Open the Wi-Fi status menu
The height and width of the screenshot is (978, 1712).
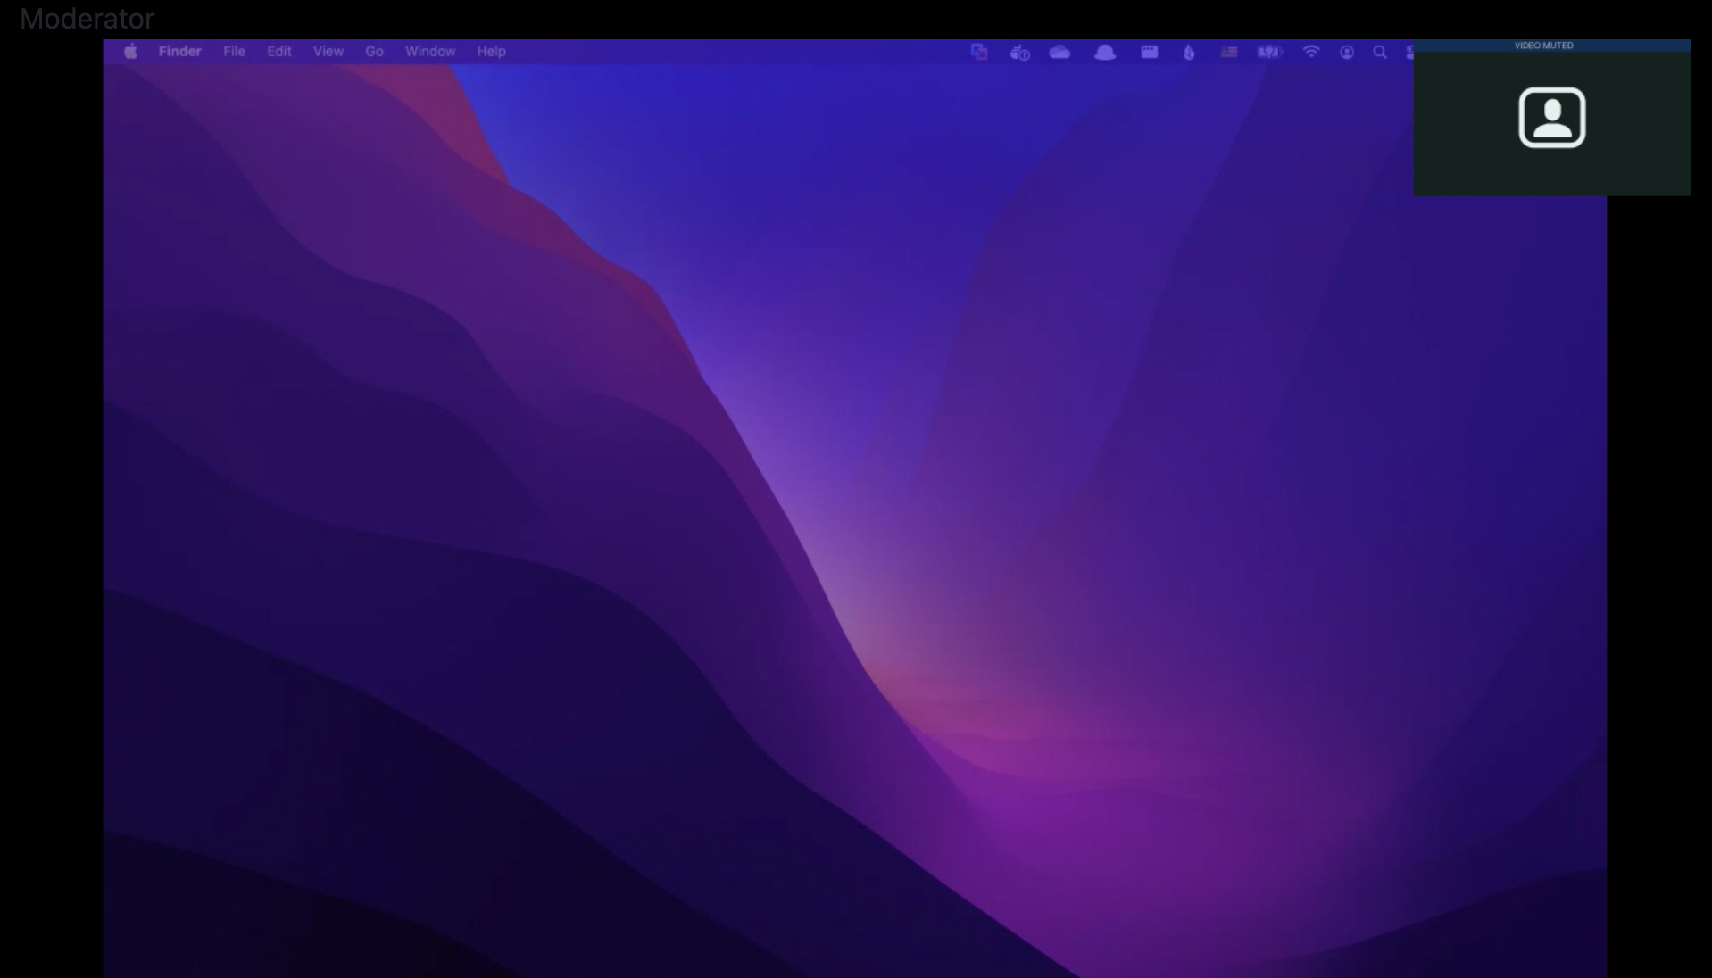[1311, 52]
